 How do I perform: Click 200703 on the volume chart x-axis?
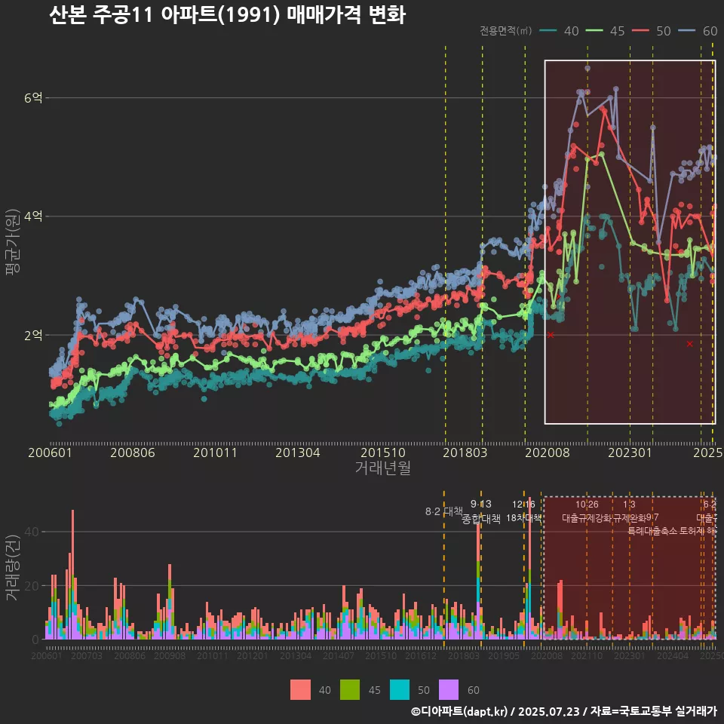click(87, 655)
